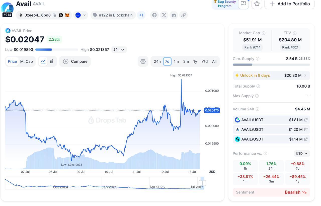The height and width of the screenshot is (206, 321).
Task: Click the -0.68% 7d performance cell
Action: (x=297, y=166)
